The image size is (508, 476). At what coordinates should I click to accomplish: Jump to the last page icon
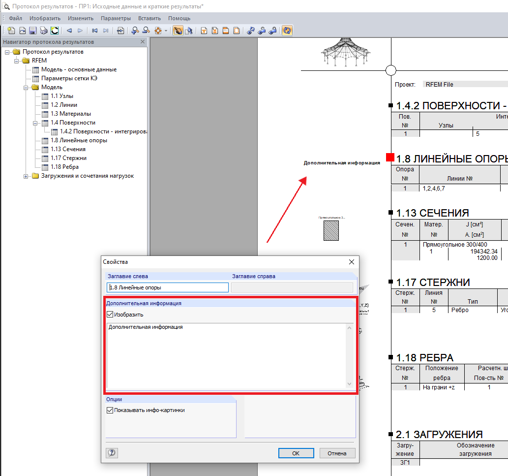[x=106, y=31]
